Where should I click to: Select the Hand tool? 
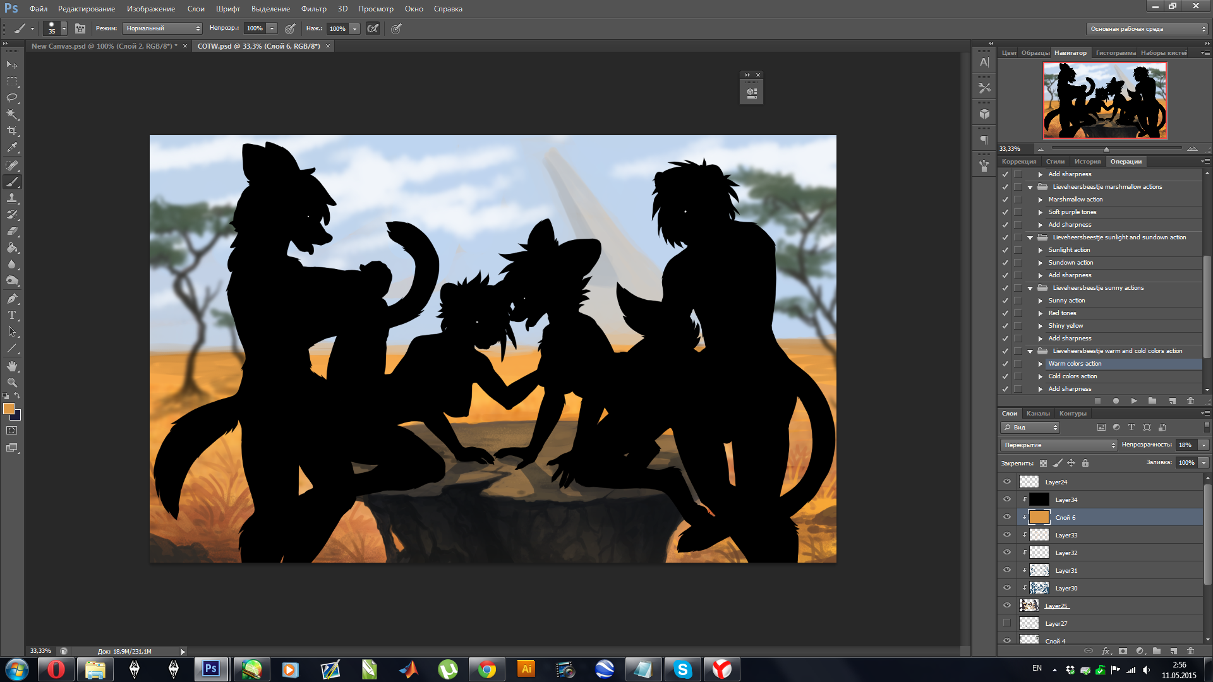(12, 366)
